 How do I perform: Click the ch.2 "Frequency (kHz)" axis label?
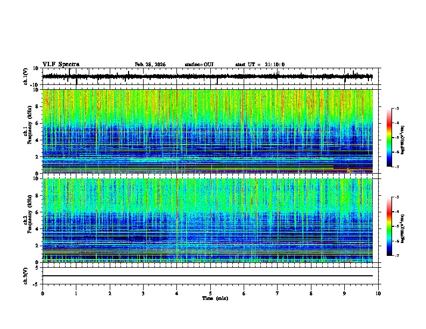(30, 214)
